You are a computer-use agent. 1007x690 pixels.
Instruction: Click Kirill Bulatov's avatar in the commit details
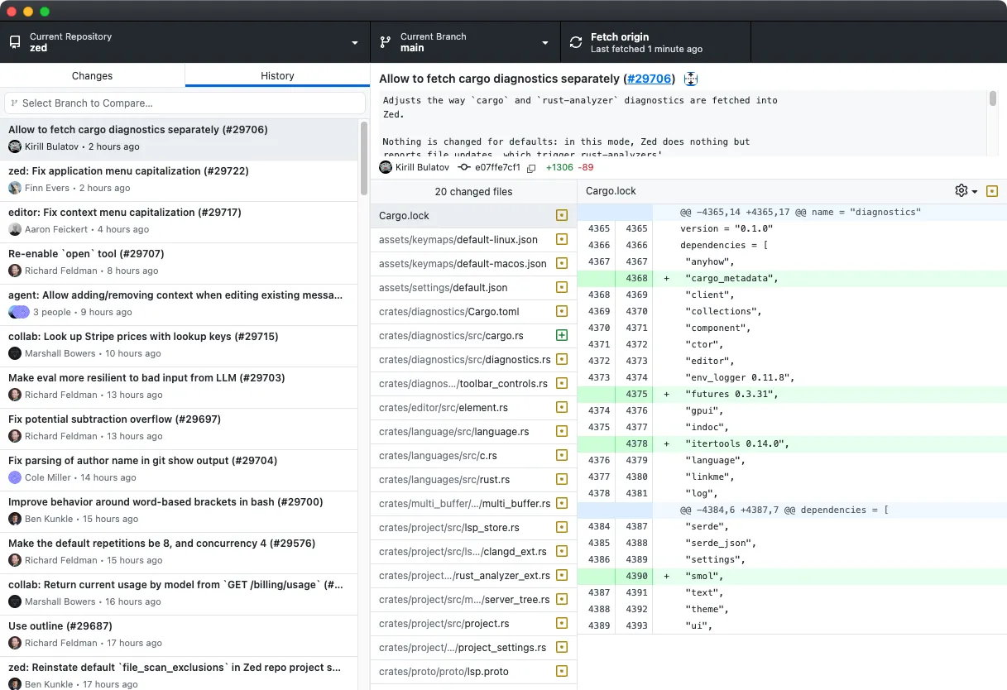[385, 167]
